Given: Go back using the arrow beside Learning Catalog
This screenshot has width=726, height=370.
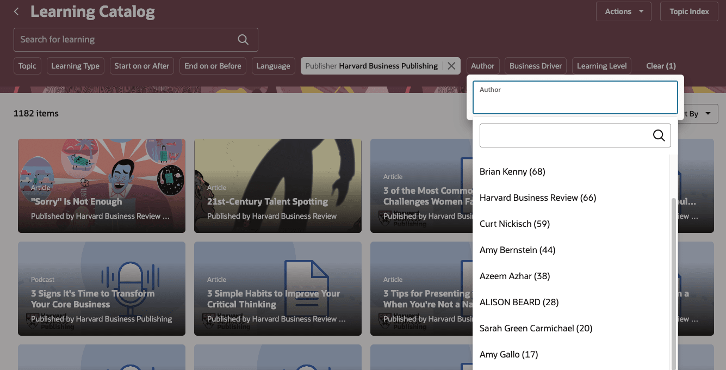Looking at the screenshot, I should (x=17, y=11).
